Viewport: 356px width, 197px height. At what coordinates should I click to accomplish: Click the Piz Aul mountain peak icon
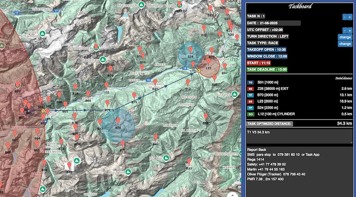(166, 158)
